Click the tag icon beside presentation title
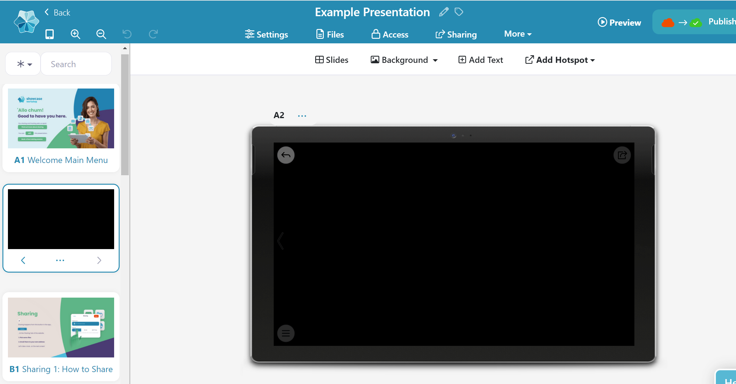Viewport: 736px width, 384px height. point(459,12)
